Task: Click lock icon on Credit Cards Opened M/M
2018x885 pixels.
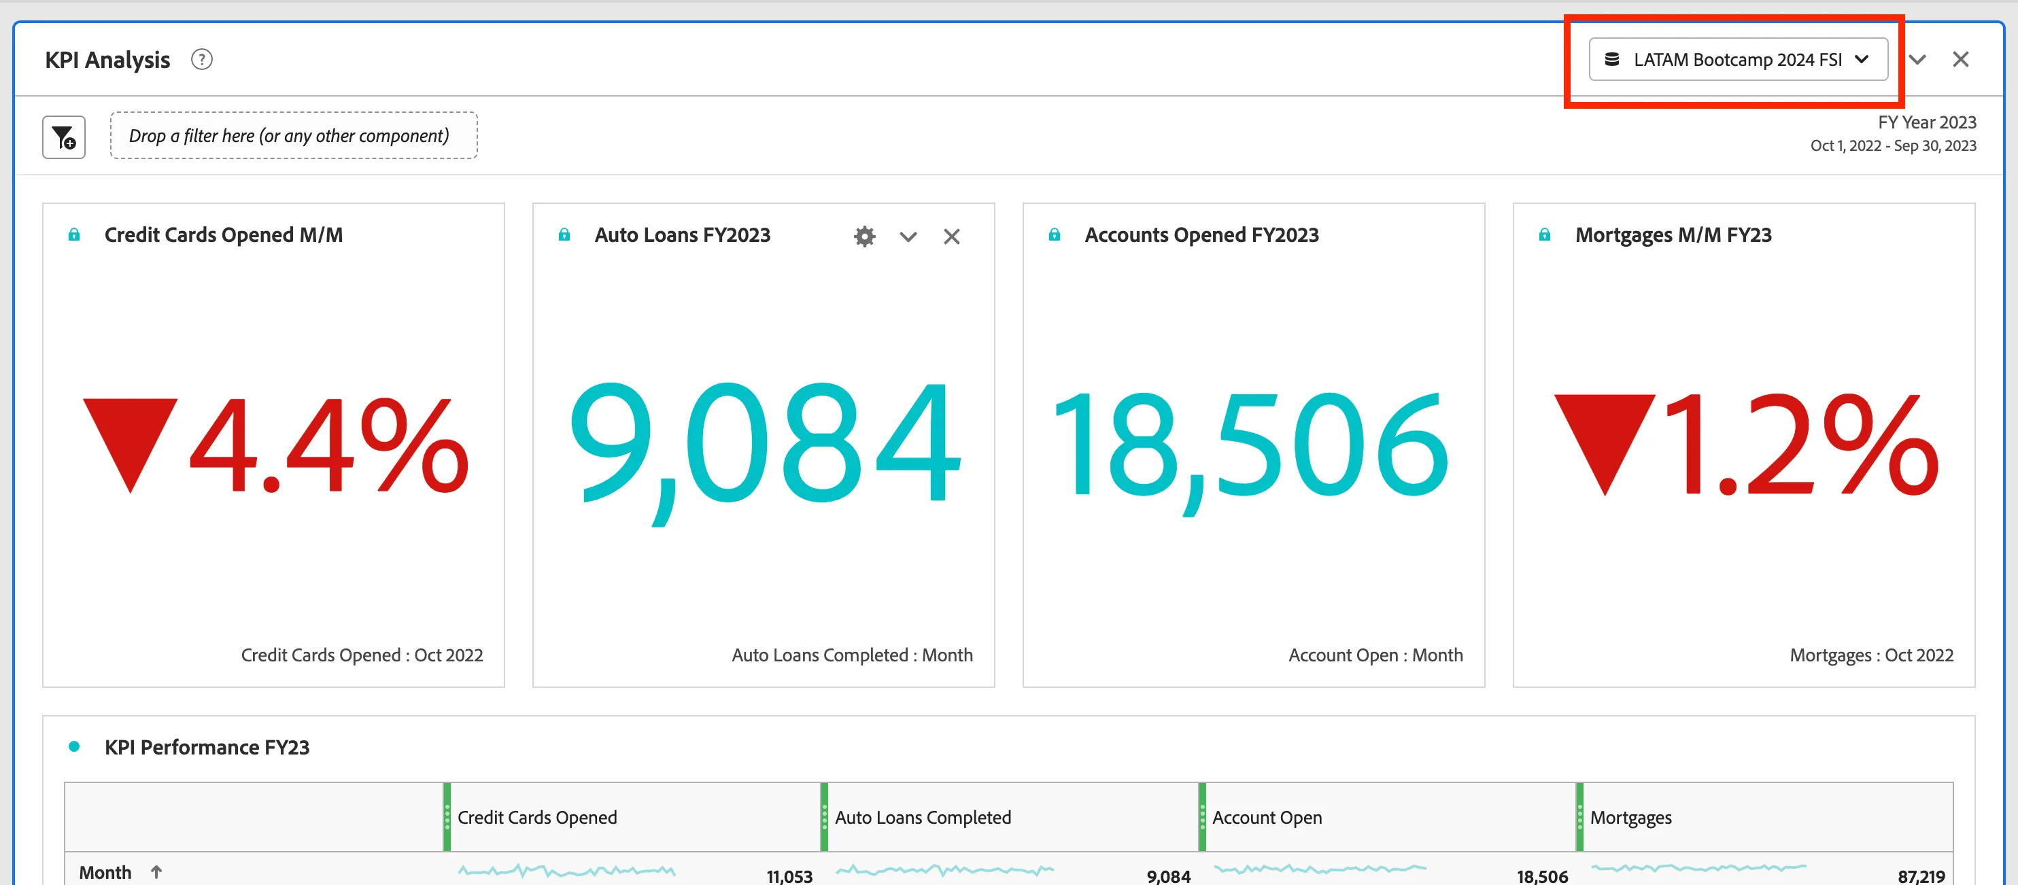Action: 73,235
